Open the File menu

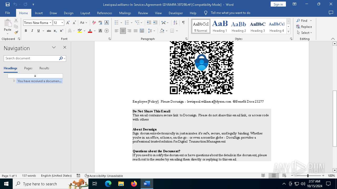pyautogui.click(x=8, y=13)
